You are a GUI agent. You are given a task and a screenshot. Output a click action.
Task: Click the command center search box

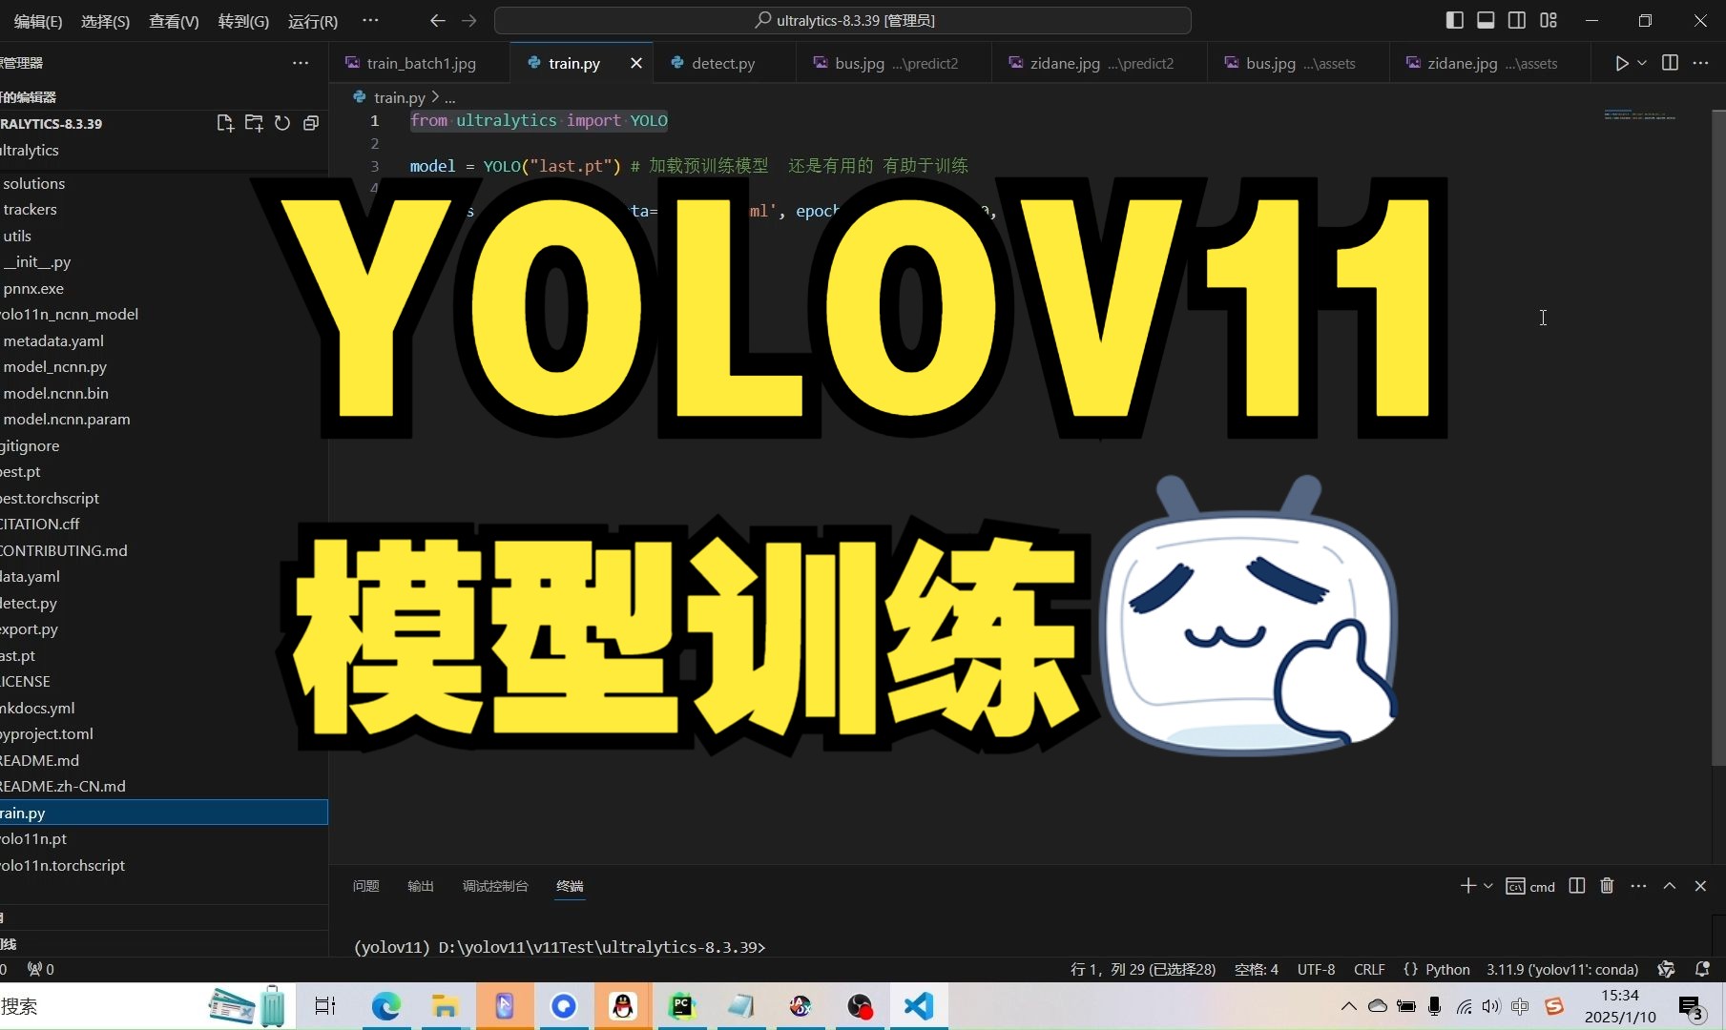tap(842, 20)
